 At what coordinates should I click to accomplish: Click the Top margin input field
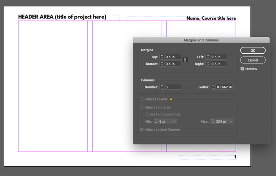[x=173, y=57]
